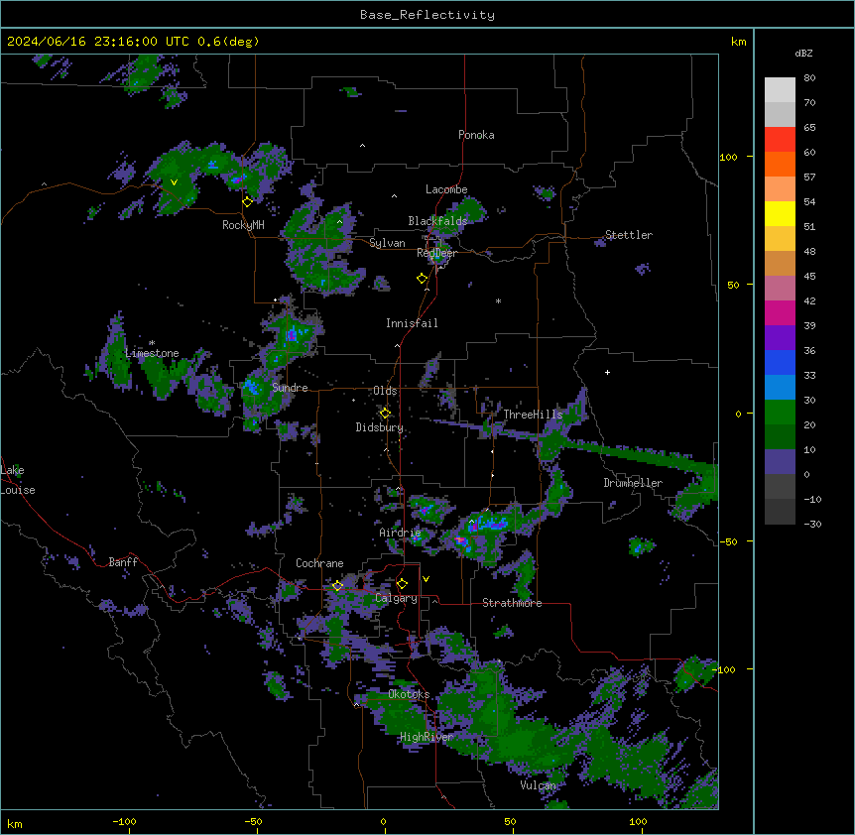Click the Stettler city label
The height and width of the screenshot is (835, 855).
click(x=628, y=235)
